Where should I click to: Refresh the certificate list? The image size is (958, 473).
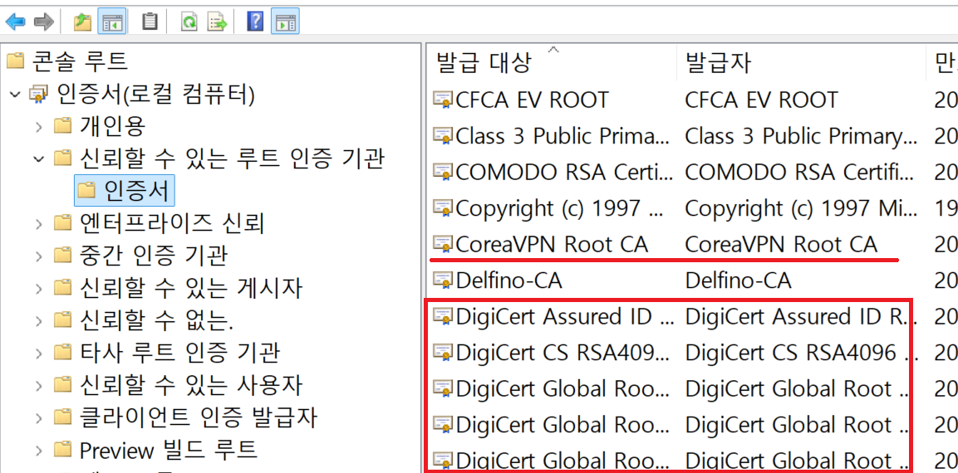(x=189, y=22)
